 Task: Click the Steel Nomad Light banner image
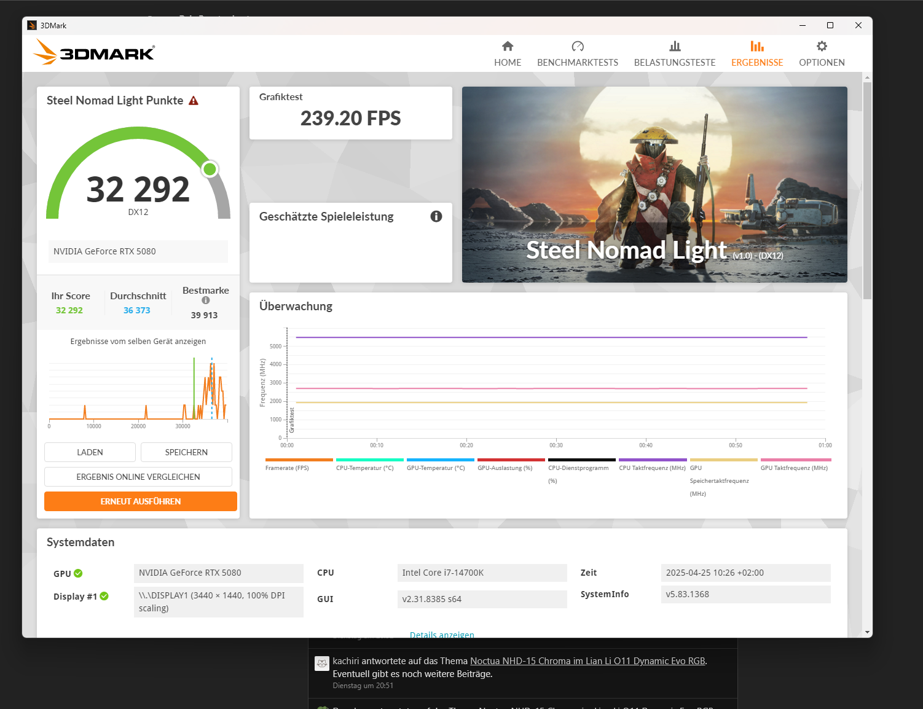654,184
